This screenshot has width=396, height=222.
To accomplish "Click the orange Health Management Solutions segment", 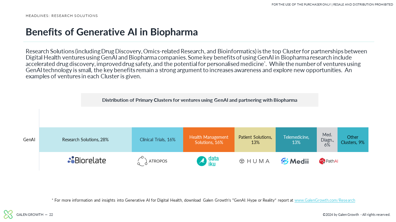I will [x=209, y=140].
